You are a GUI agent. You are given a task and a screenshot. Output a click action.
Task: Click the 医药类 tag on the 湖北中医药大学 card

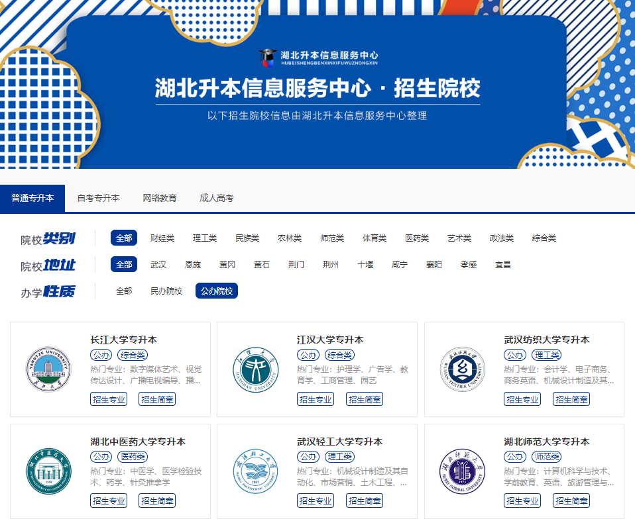(133, 457)
